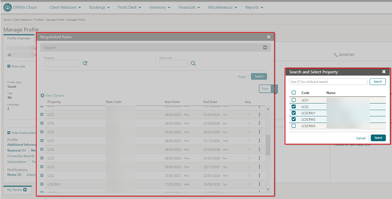Open the Front Desk menu

[130, 7]
